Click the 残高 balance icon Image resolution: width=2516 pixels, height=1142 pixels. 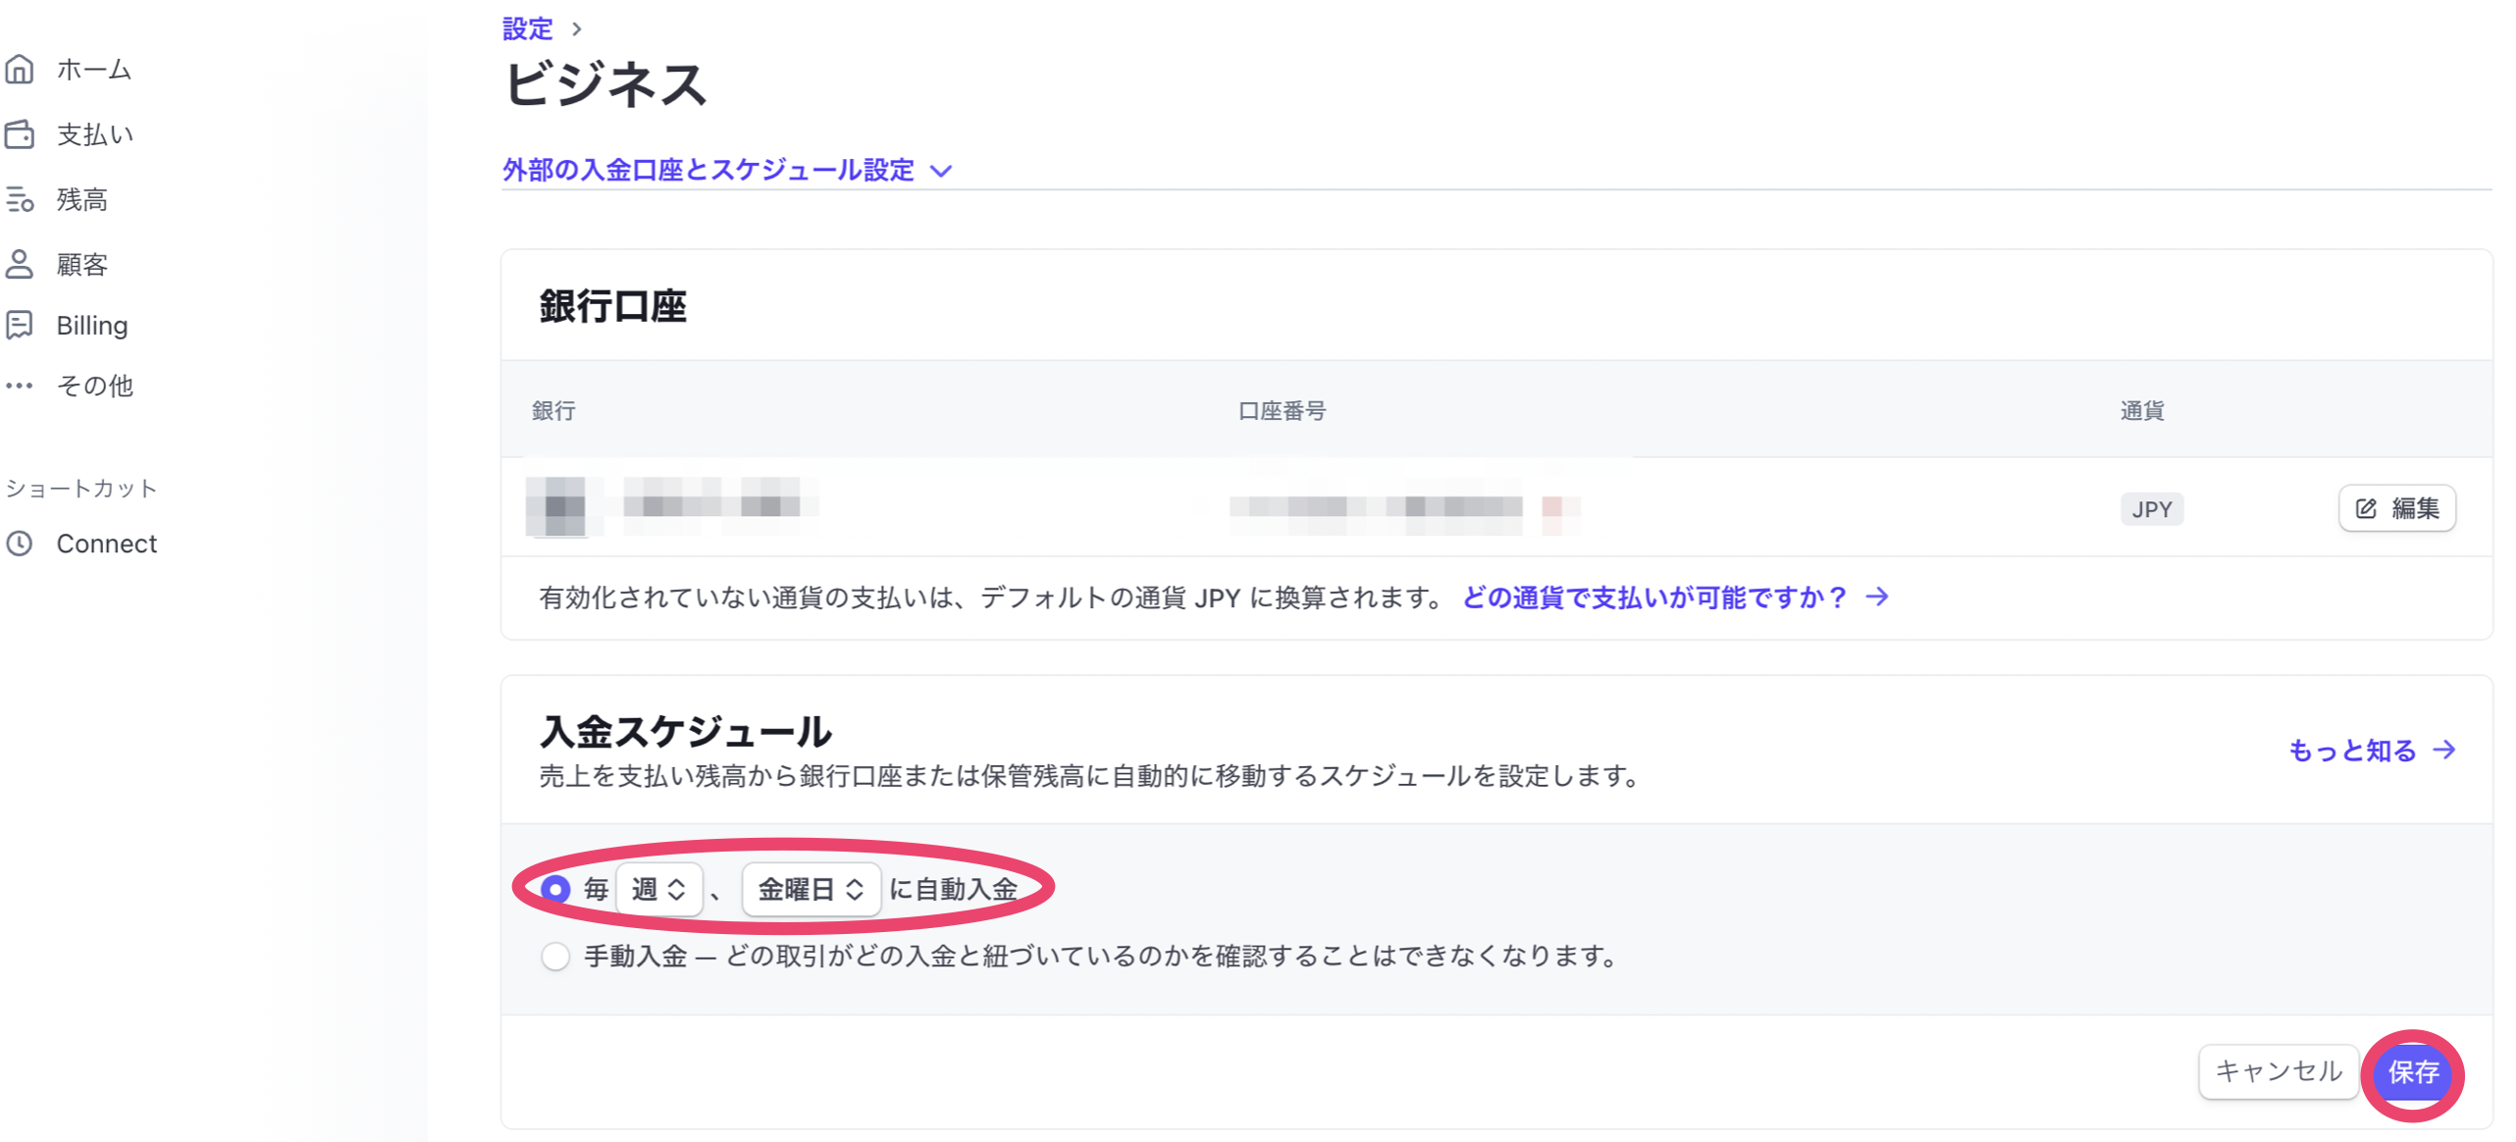(x=21, y=200)
